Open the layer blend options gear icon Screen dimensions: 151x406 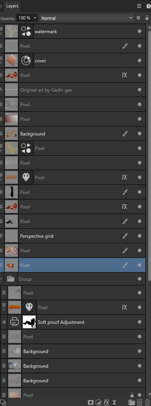[x=139, y=18]
